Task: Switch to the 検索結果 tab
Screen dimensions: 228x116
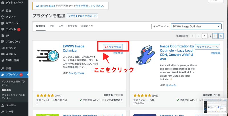Action: [x=41, y=26]
